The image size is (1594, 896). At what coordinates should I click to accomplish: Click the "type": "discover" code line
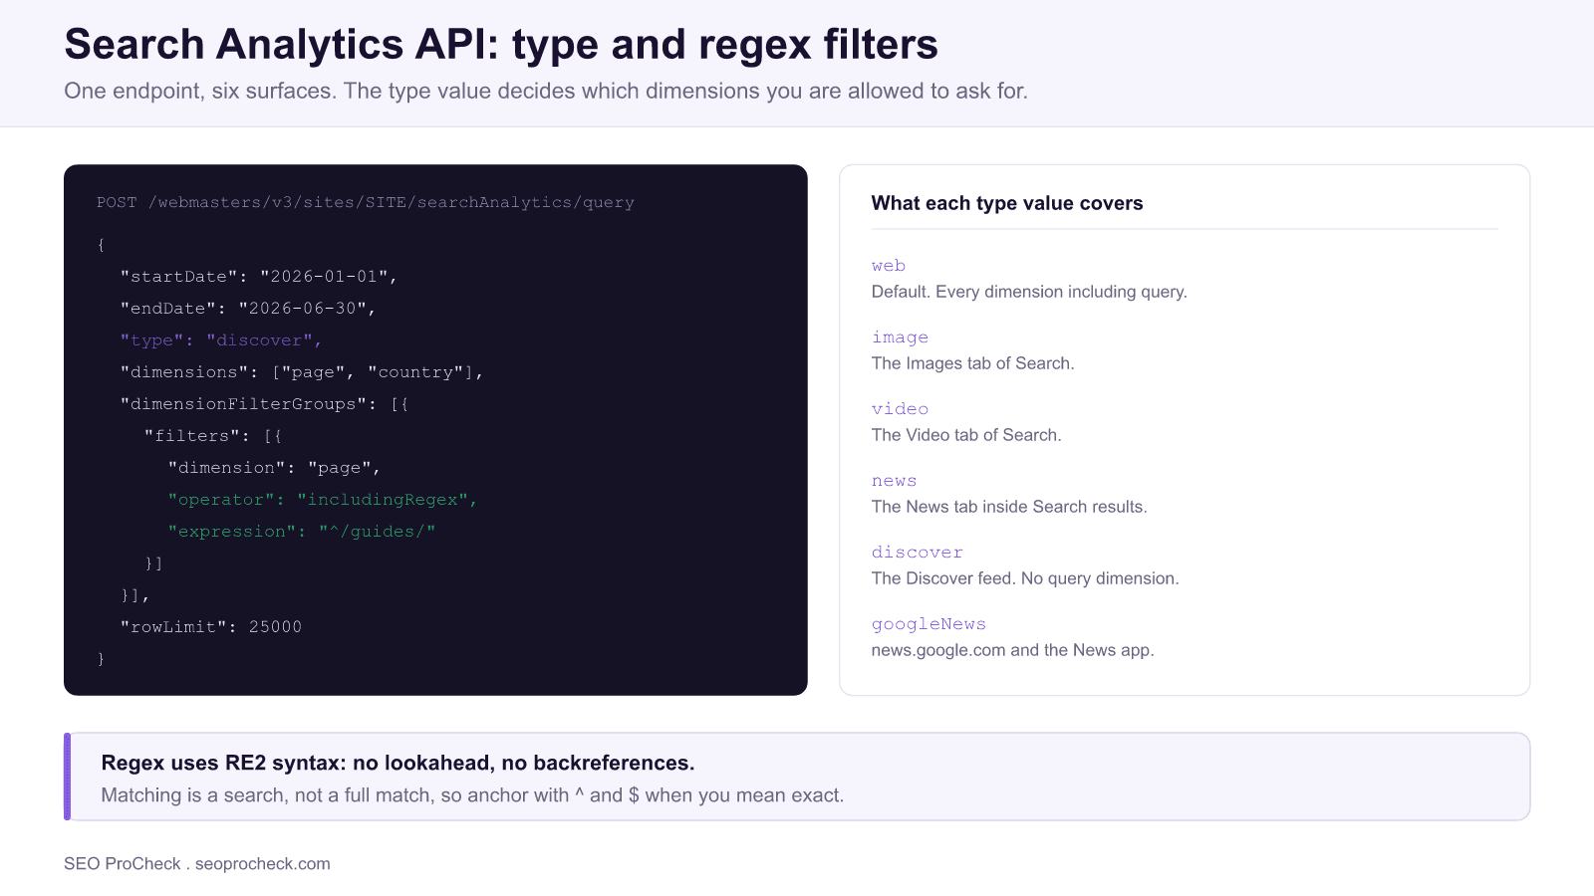click(221, 340)
